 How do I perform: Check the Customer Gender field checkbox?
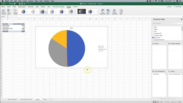tap(153, 40)
